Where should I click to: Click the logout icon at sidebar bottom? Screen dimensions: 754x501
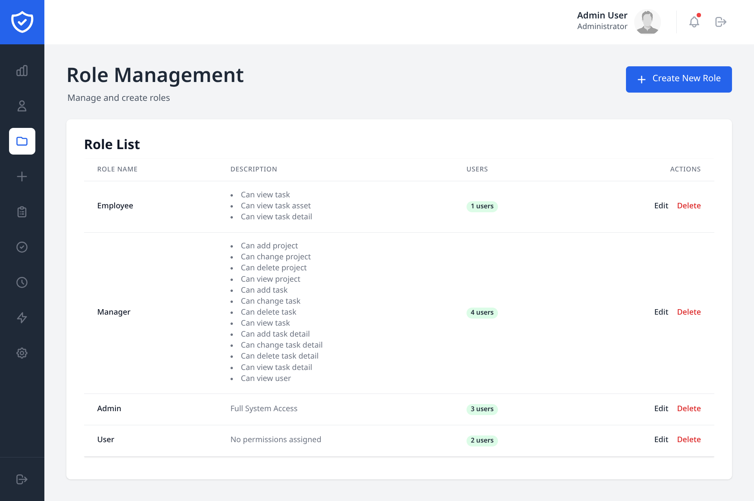(x=22, y=479)
